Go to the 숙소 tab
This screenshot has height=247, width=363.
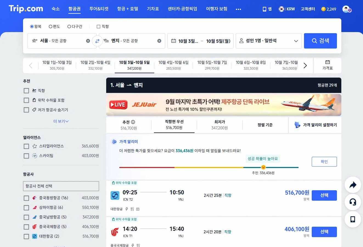(56, 9)
